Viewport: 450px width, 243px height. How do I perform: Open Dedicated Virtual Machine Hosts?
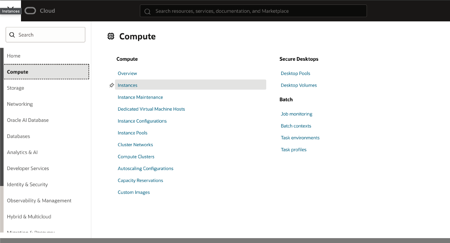coord(151,109)
